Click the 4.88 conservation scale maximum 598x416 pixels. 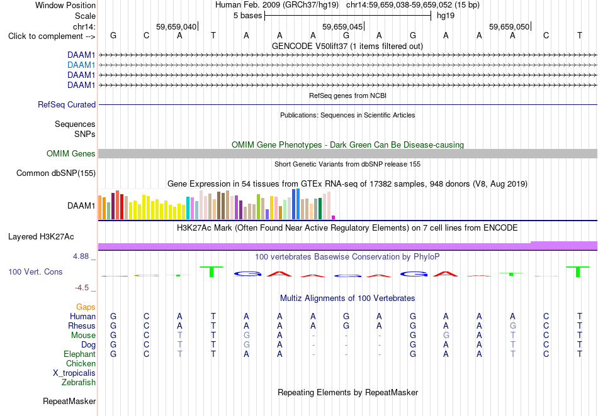click(81, 256)
